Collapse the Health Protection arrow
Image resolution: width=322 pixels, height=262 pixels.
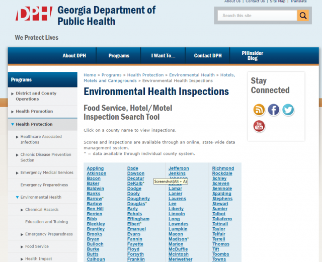click(x=12, y=124)
